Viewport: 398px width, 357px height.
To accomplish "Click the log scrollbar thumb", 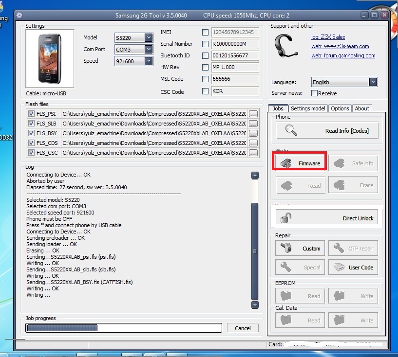I will click(x=255, y=251).
